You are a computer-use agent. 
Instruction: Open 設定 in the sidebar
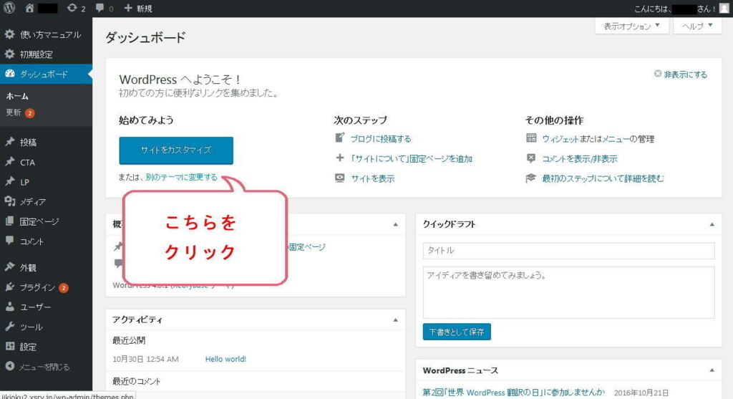pyautogui.click(x=46, y=347)
